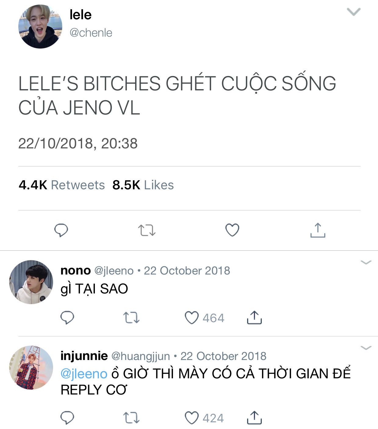Expand options chevron on nono's reply
This screenshot has width=378, height=429.
coord(366,262)
